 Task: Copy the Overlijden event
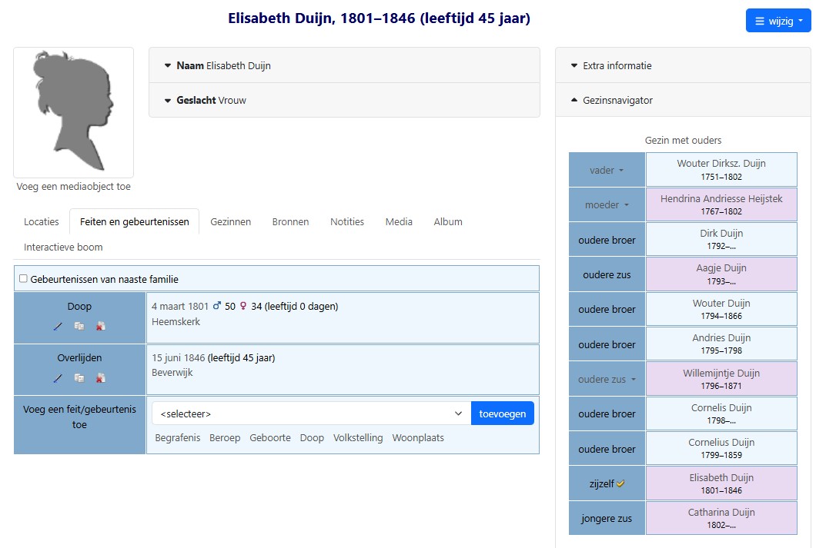(79, 378)
